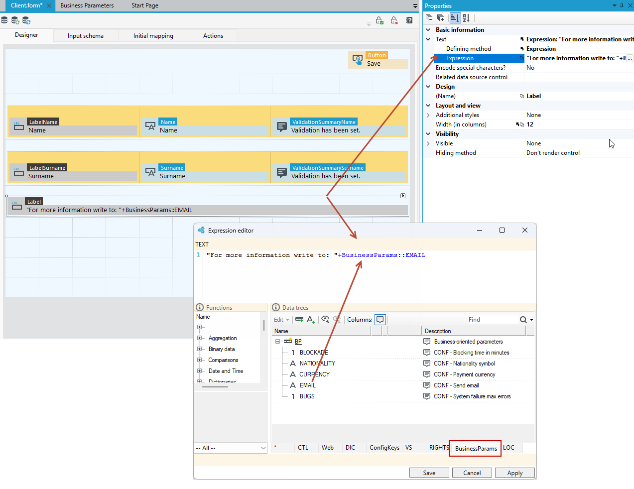Viewport: 634px width, 489px height.
Task: Switch to the Input schema tab
Action: (86, 36)
